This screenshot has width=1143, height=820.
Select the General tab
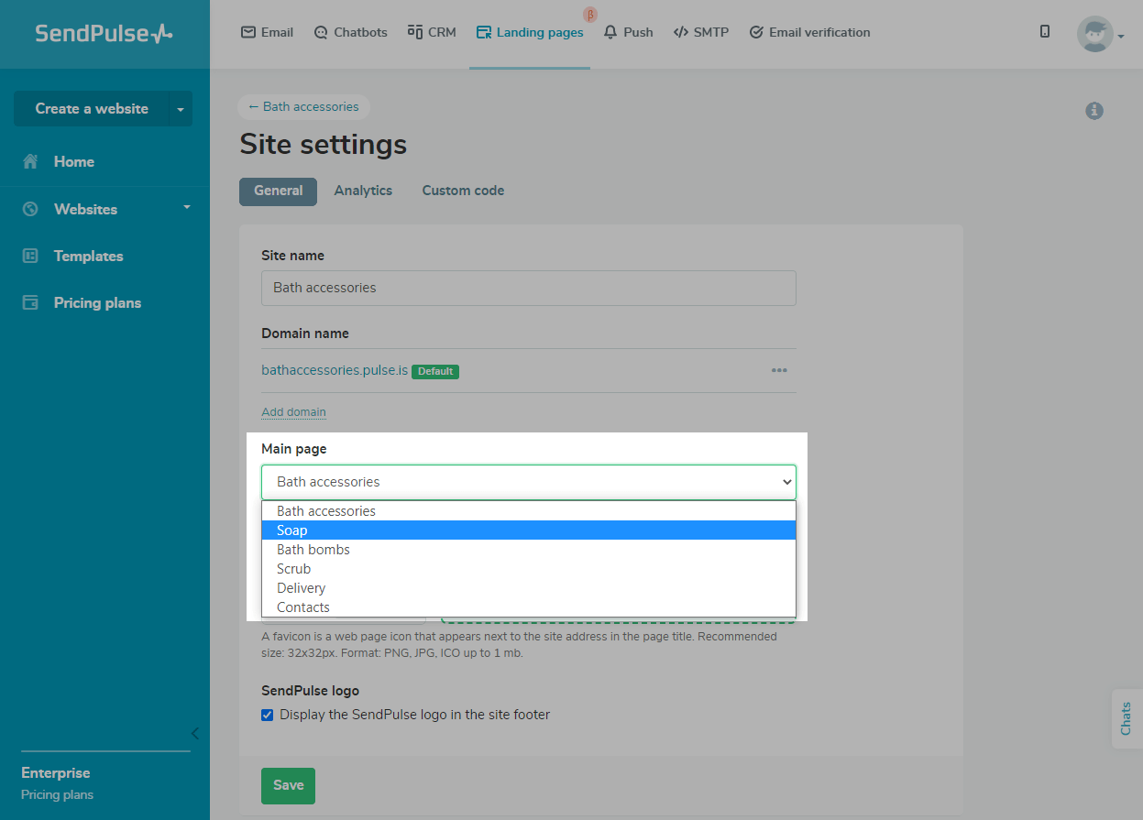point(278,191)
